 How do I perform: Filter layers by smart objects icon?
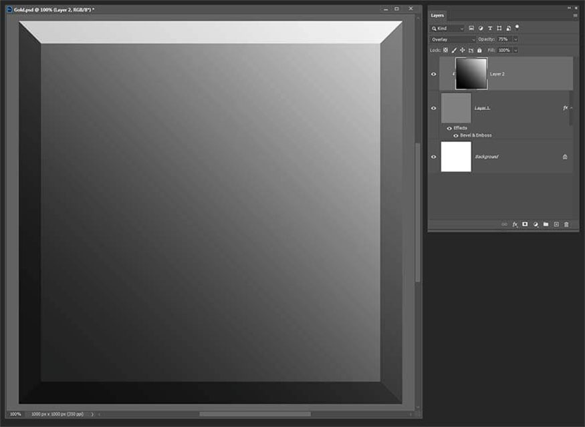pos(508,28)
